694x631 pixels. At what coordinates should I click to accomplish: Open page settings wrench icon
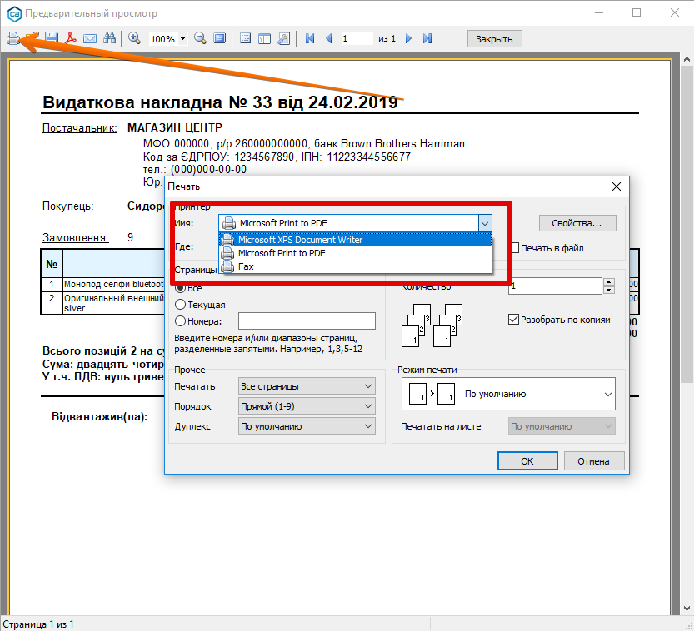point(284,38)
